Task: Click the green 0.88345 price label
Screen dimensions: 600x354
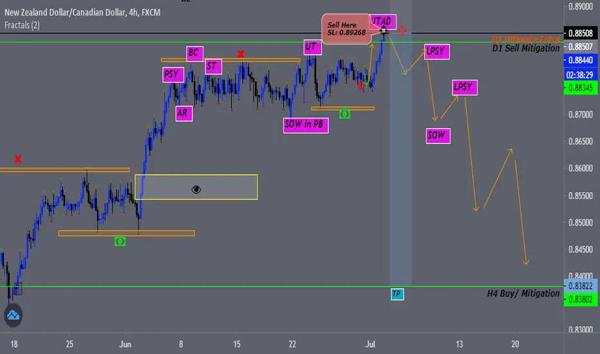Action: (x=581, y=88)
